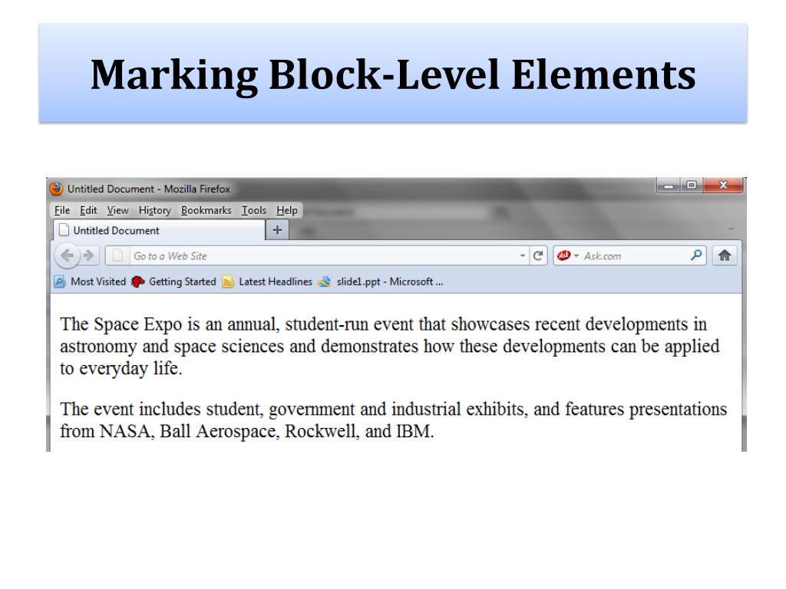Click the red Getting Started icon
Screen dimensions: 786x589
[138, 281]
